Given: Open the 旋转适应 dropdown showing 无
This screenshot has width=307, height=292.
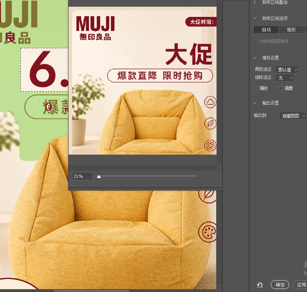Looking at the screenshot, I should point(285,78).
